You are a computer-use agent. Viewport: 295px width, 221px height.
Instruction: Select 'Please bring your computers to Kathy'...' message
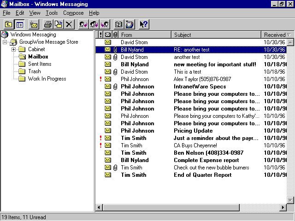pos(191,116)
